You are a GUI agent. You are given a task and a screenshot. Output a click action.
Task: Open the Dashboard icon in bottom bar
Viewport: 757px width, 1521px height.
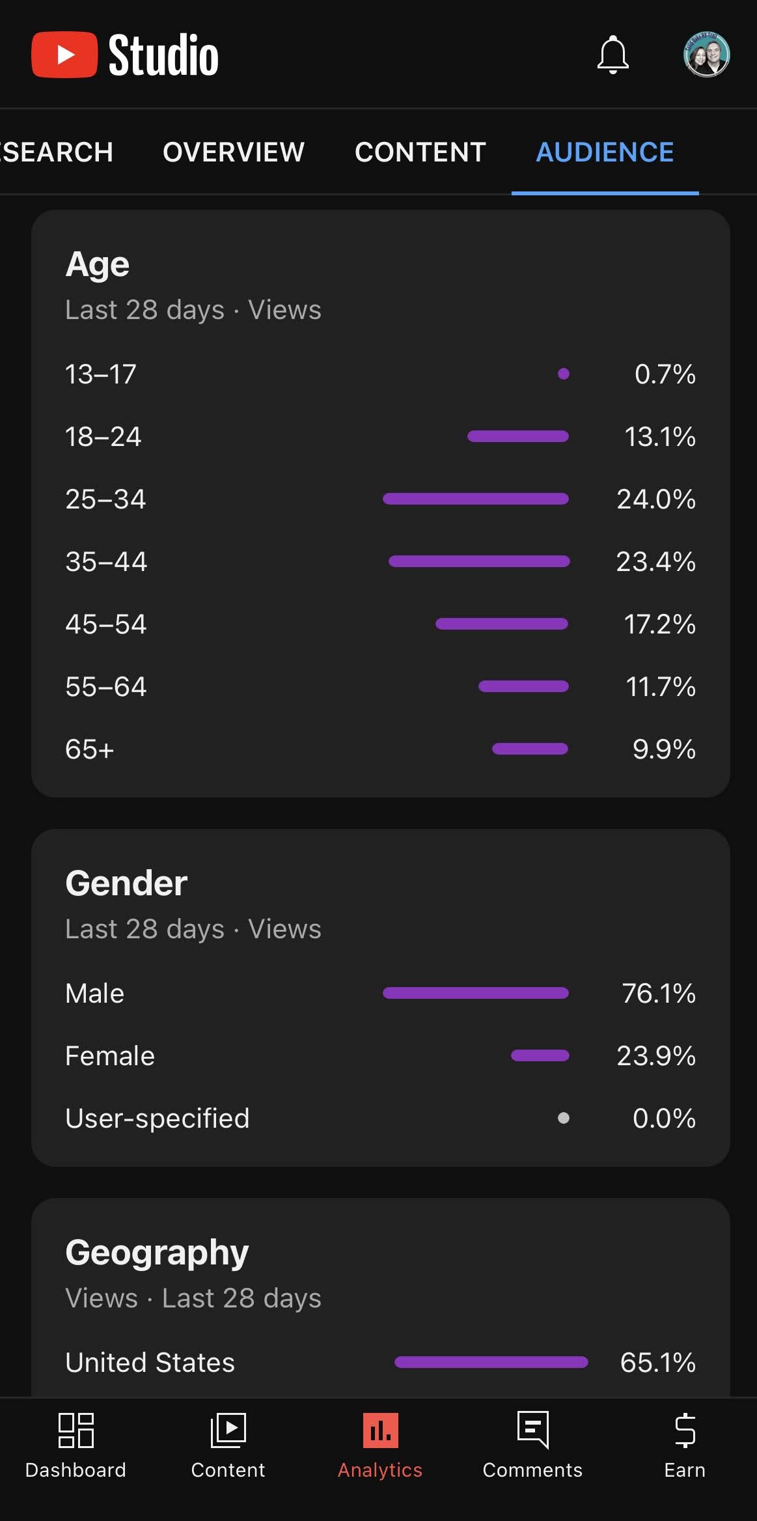pyautogui.click(x=76, y=1430)
